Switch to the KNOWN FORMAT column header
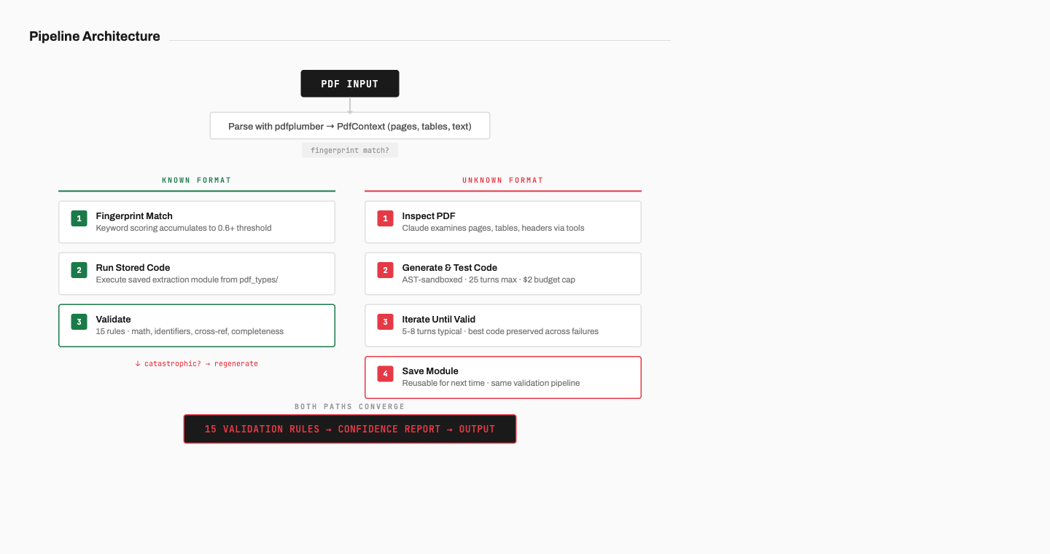This screenshot has width=1050, height=554. click(196, 180)
